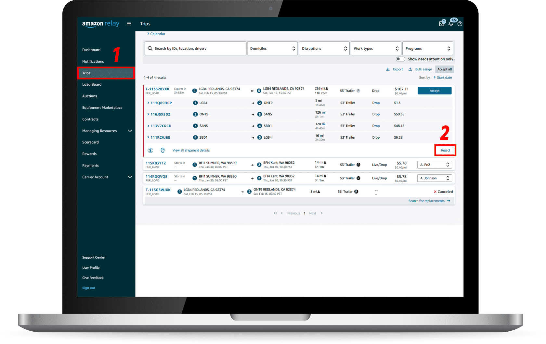Open the Domiciles dropdown
This screenshot has height=344, width=546.
[x=272, y=48]
